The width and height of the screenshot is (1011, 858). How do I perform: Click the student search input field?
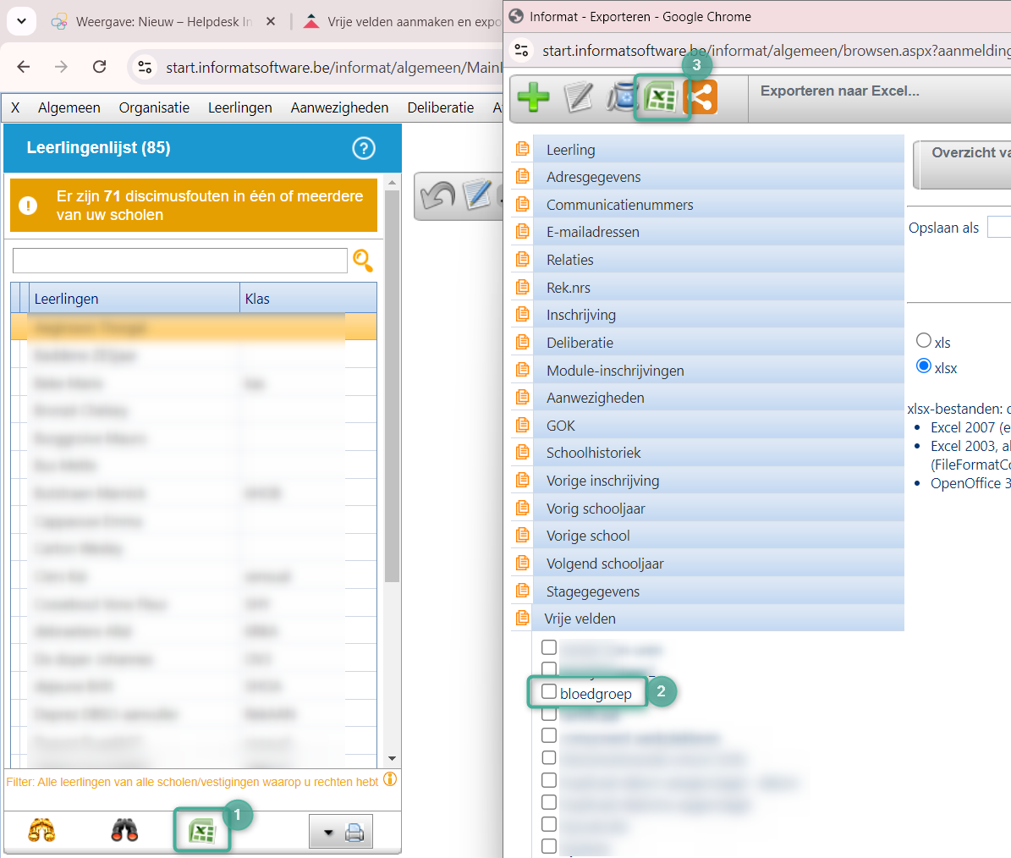pyautogui.click(x=179, y=261)
